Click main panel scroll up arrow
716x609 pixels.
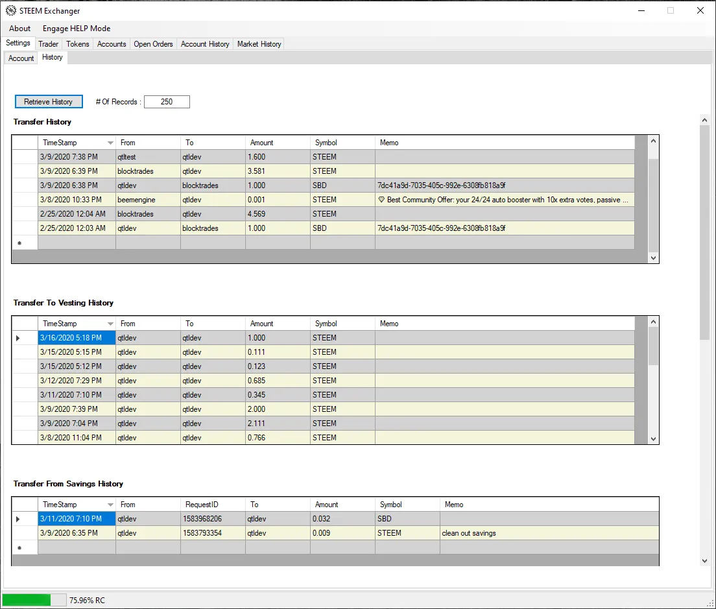704,120
